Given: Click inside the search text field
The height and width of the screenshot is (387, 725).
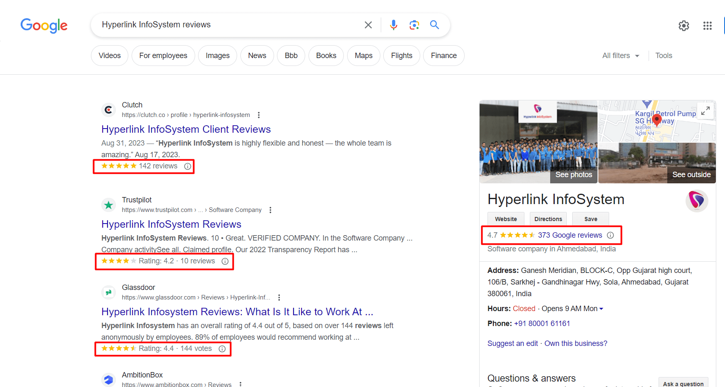Looking at the screenshot, I should (228, 25).
